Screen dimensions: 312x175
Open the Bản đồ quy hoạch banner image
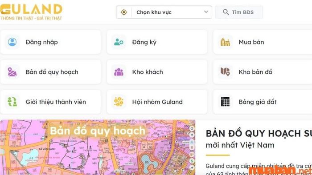(98, 147)
